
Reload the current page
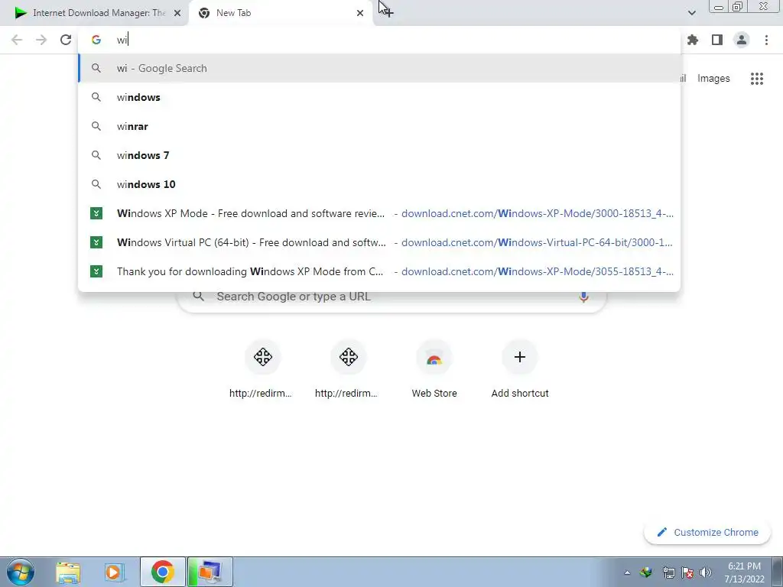pyautogui.click(x=66, y=40)
